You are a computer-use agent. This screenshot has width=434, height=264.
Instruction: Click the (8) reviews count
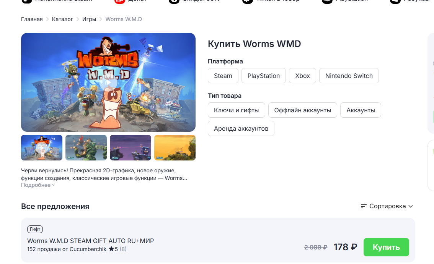point(123,249)
